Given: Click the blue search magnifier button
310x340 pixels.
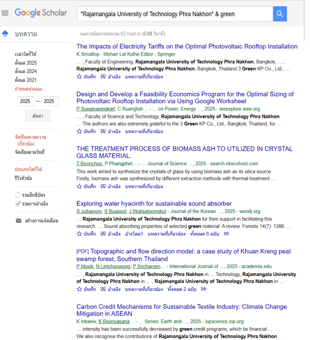Looking at the screenshot, I should click(279, 14).
